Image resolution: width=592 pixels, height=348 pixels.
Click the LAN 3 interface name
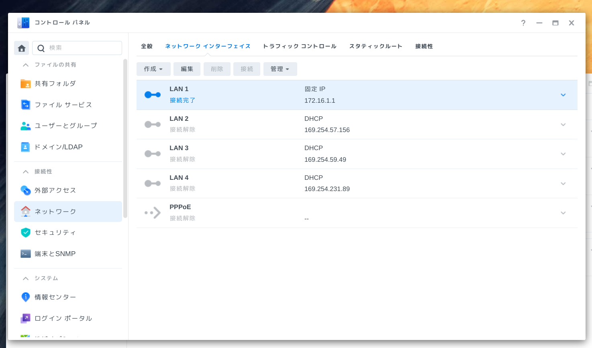pos(179,148)
